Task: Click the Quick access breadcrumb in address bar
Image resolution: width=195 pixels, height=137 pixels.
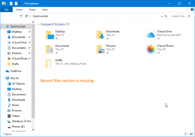Action: coord(40,16)
